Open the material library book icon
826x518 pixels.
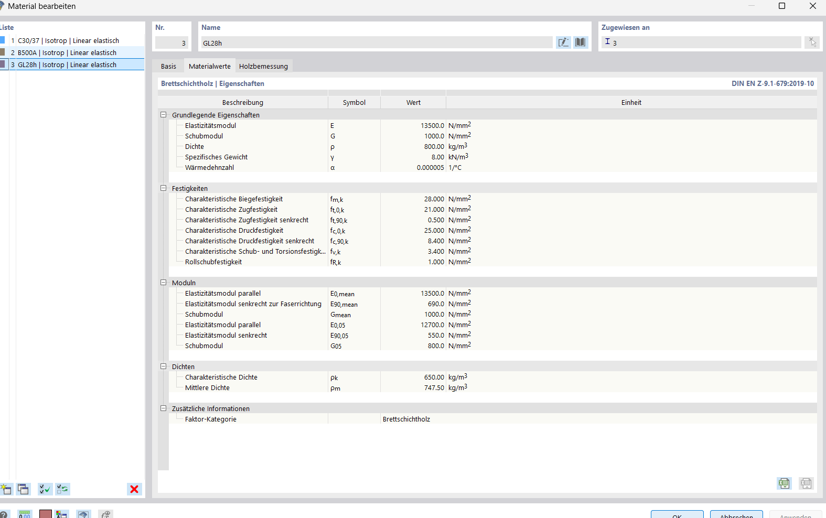580,42
